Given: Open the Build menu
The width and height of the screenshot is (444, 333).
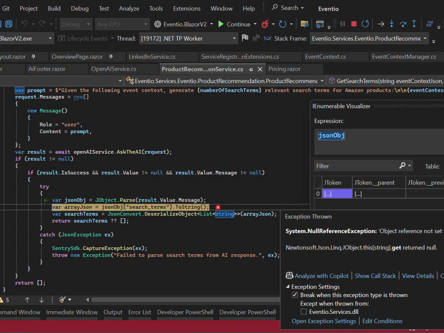Looking at the screenshot, I should (x=54, y=8).
